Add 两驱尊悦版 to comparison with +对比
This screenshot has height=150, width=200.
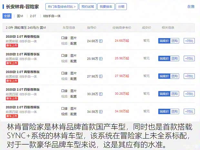[189, 41]
